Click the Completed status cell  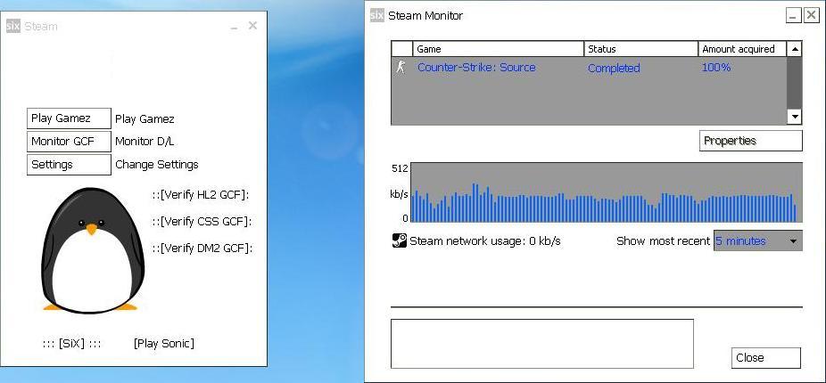pyautogui.click(x=614, y=68)
